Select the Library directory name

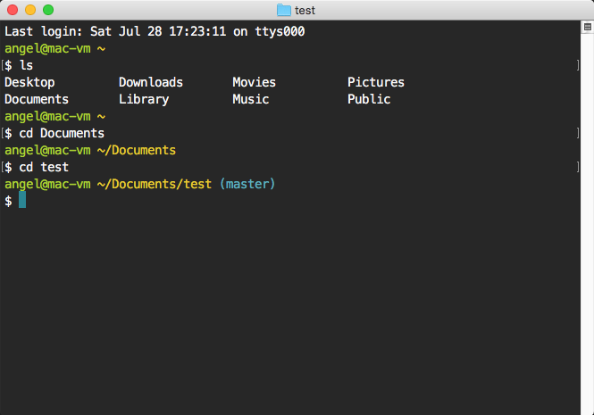pos(143,99)
